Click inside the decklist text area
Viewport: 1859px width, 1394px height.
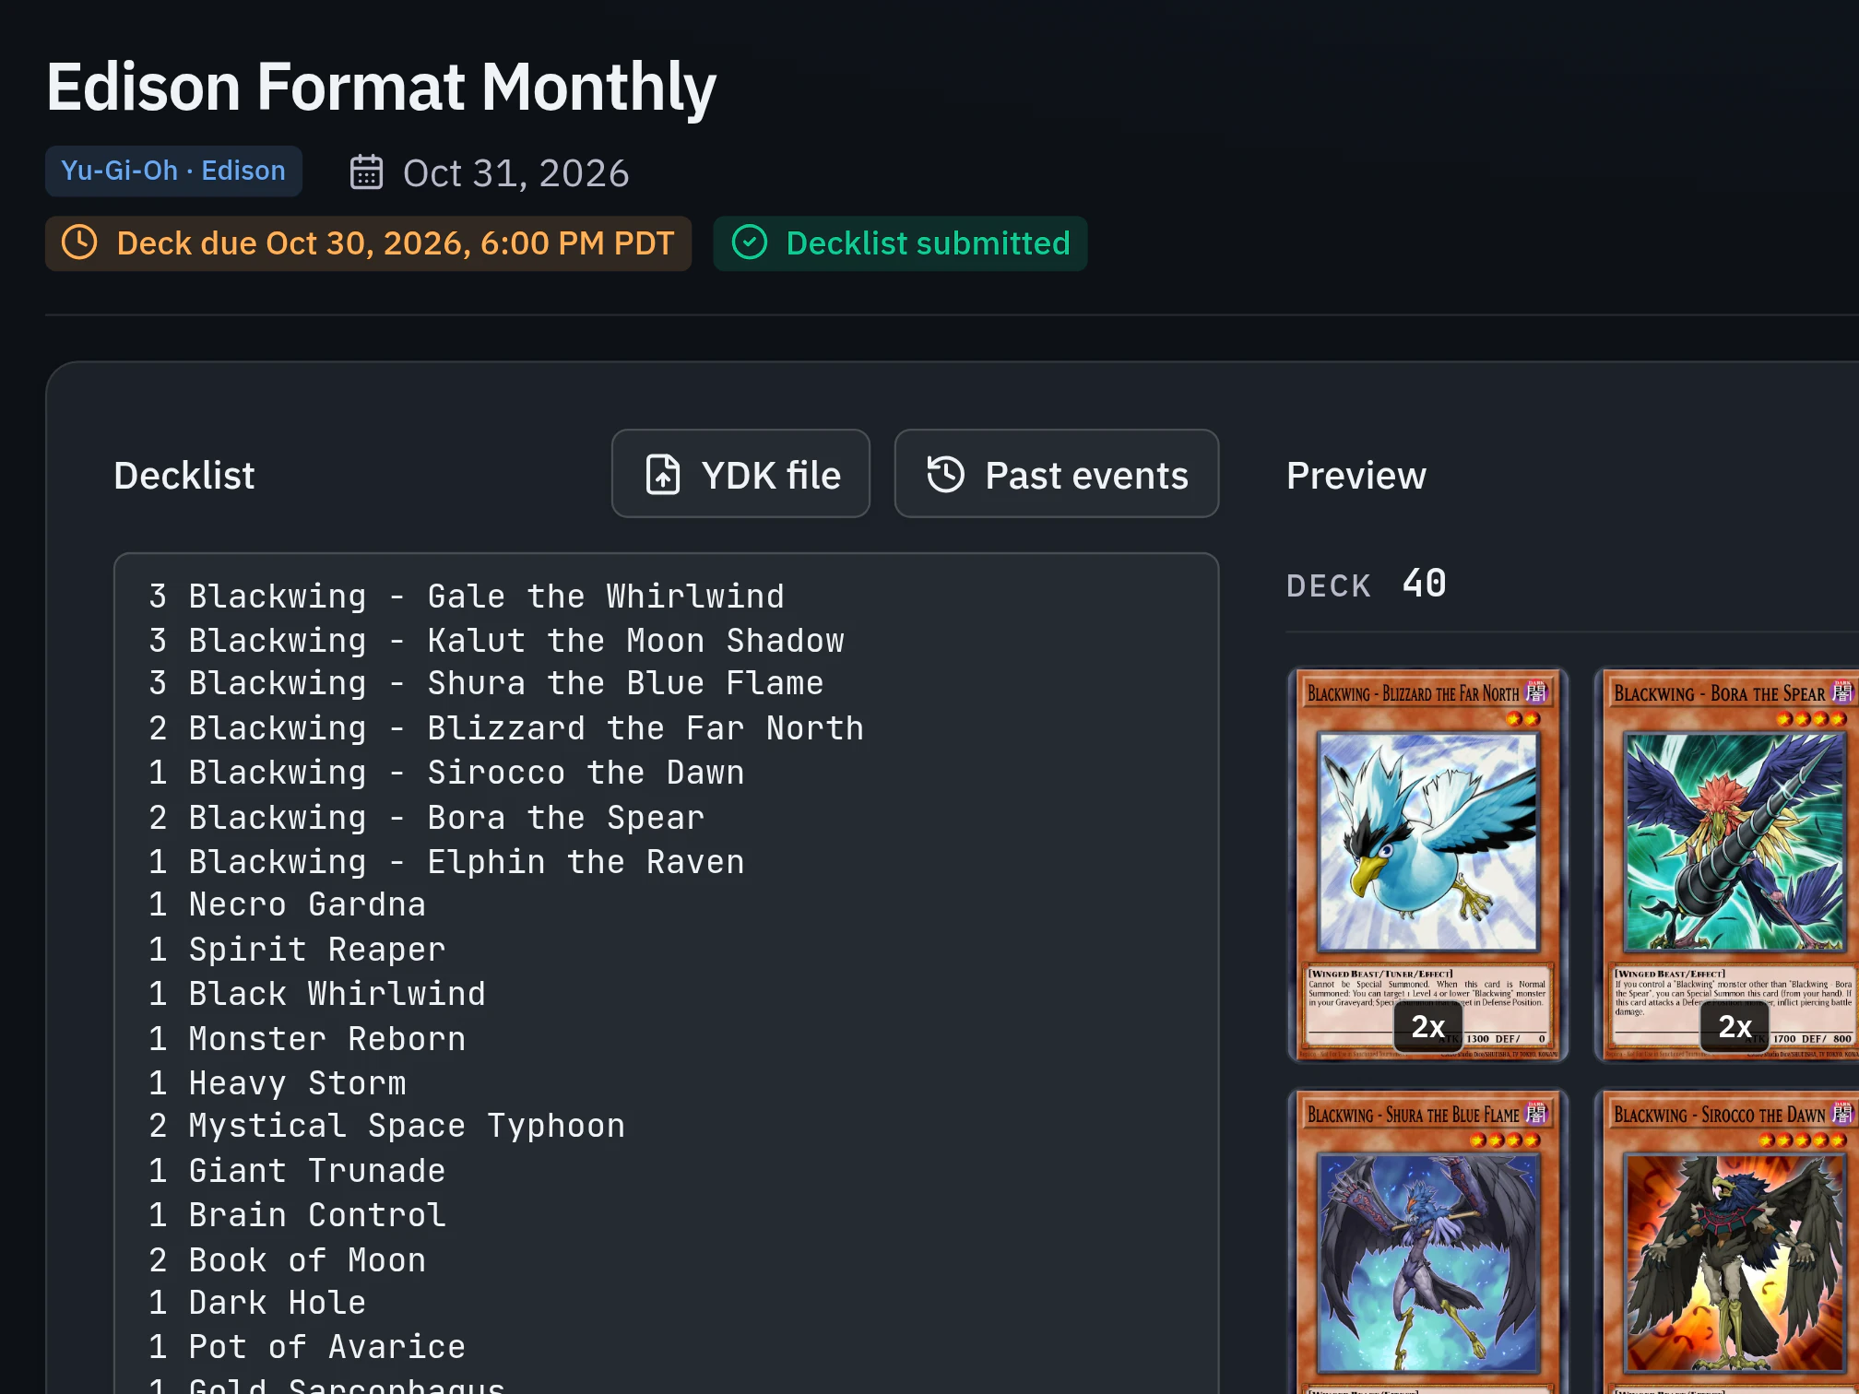(667, 973)
